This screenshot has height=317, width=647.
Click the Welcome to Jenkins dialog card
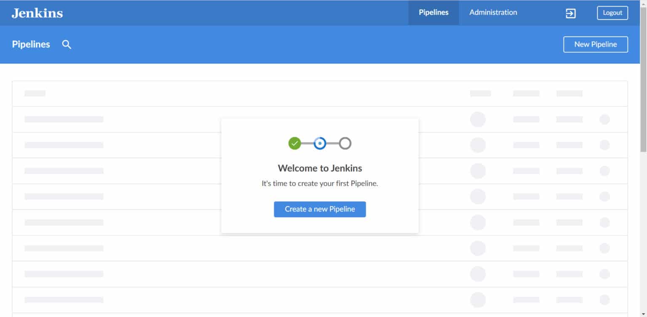(x=320, y=176)
